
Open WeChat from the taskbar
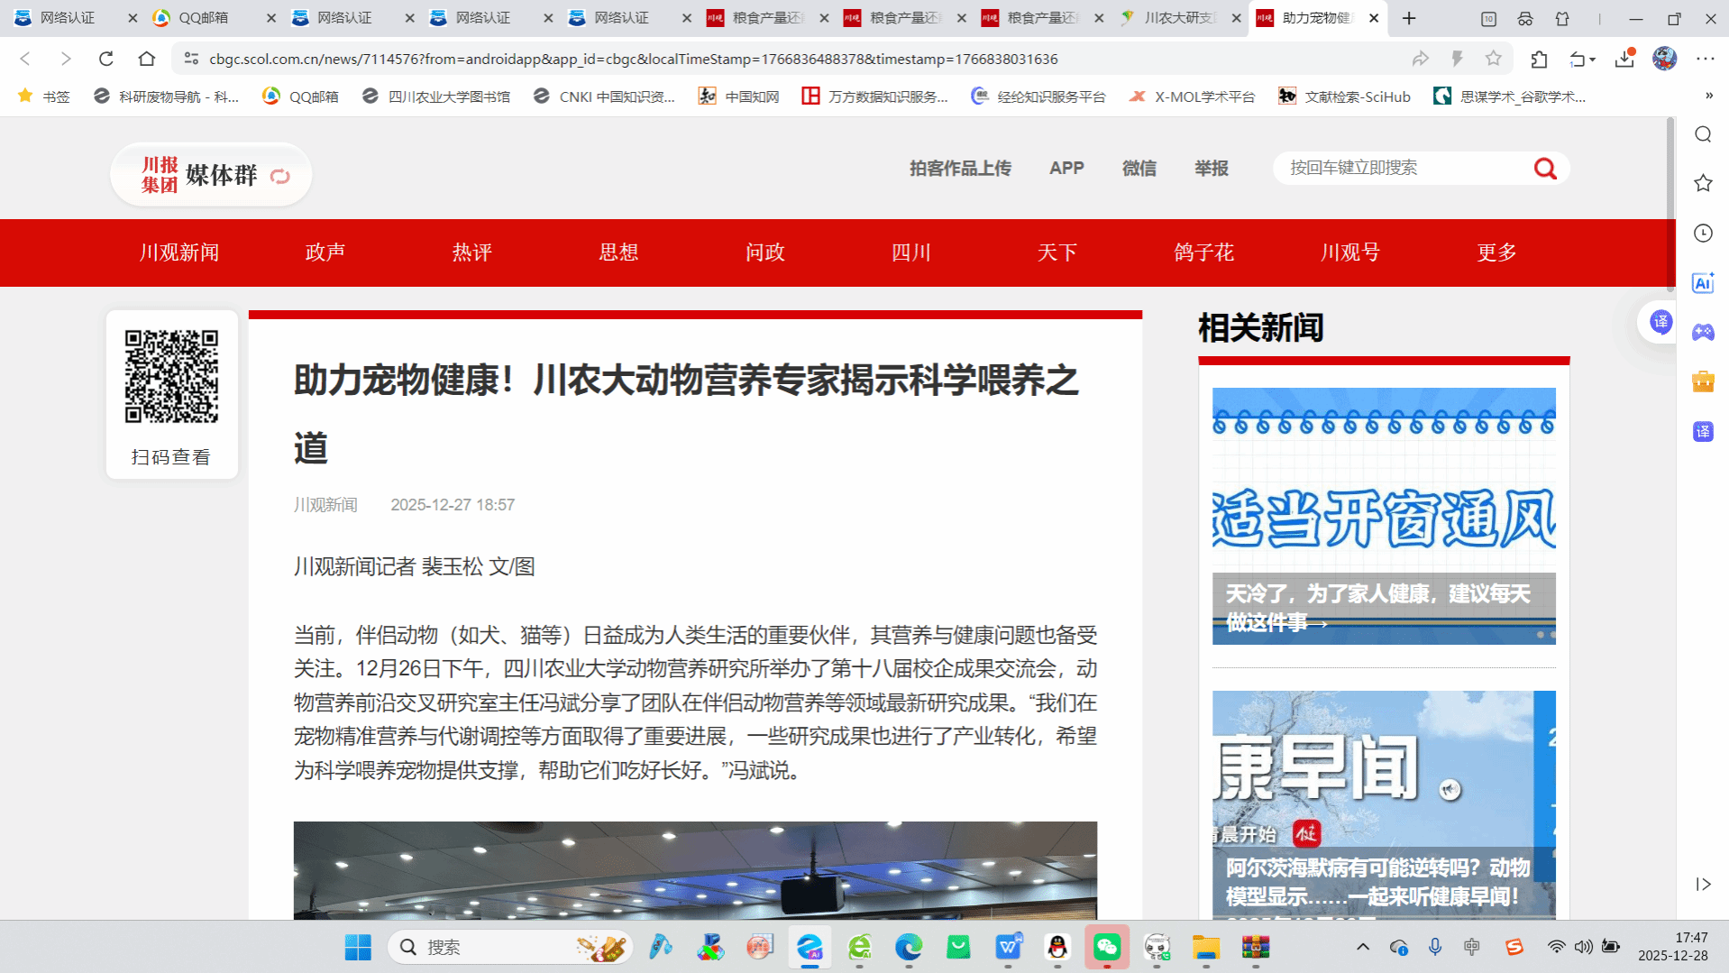[x=1107, y=947]
